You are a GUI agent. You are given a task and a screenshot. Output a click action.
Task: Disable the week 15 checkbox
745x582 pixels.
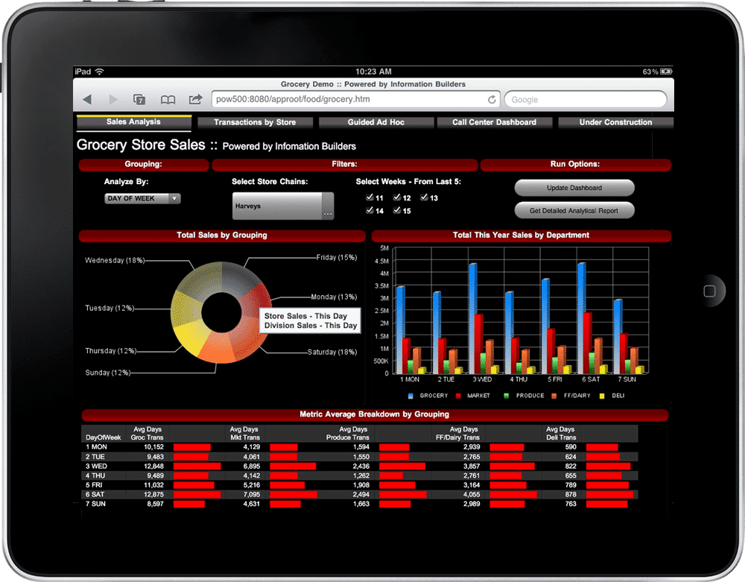point(397,211)
